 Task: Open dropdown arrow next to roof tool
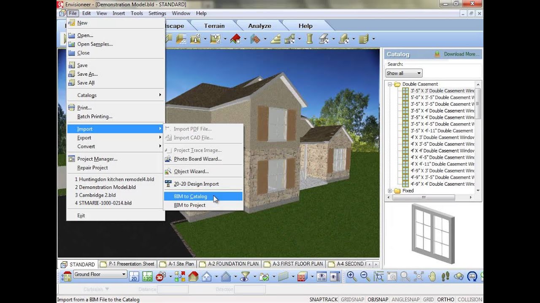click(x=245, y=39)
